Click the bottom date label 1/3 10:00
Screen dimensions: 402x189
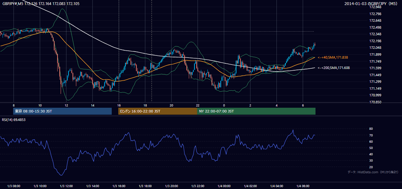click(40, 186)
